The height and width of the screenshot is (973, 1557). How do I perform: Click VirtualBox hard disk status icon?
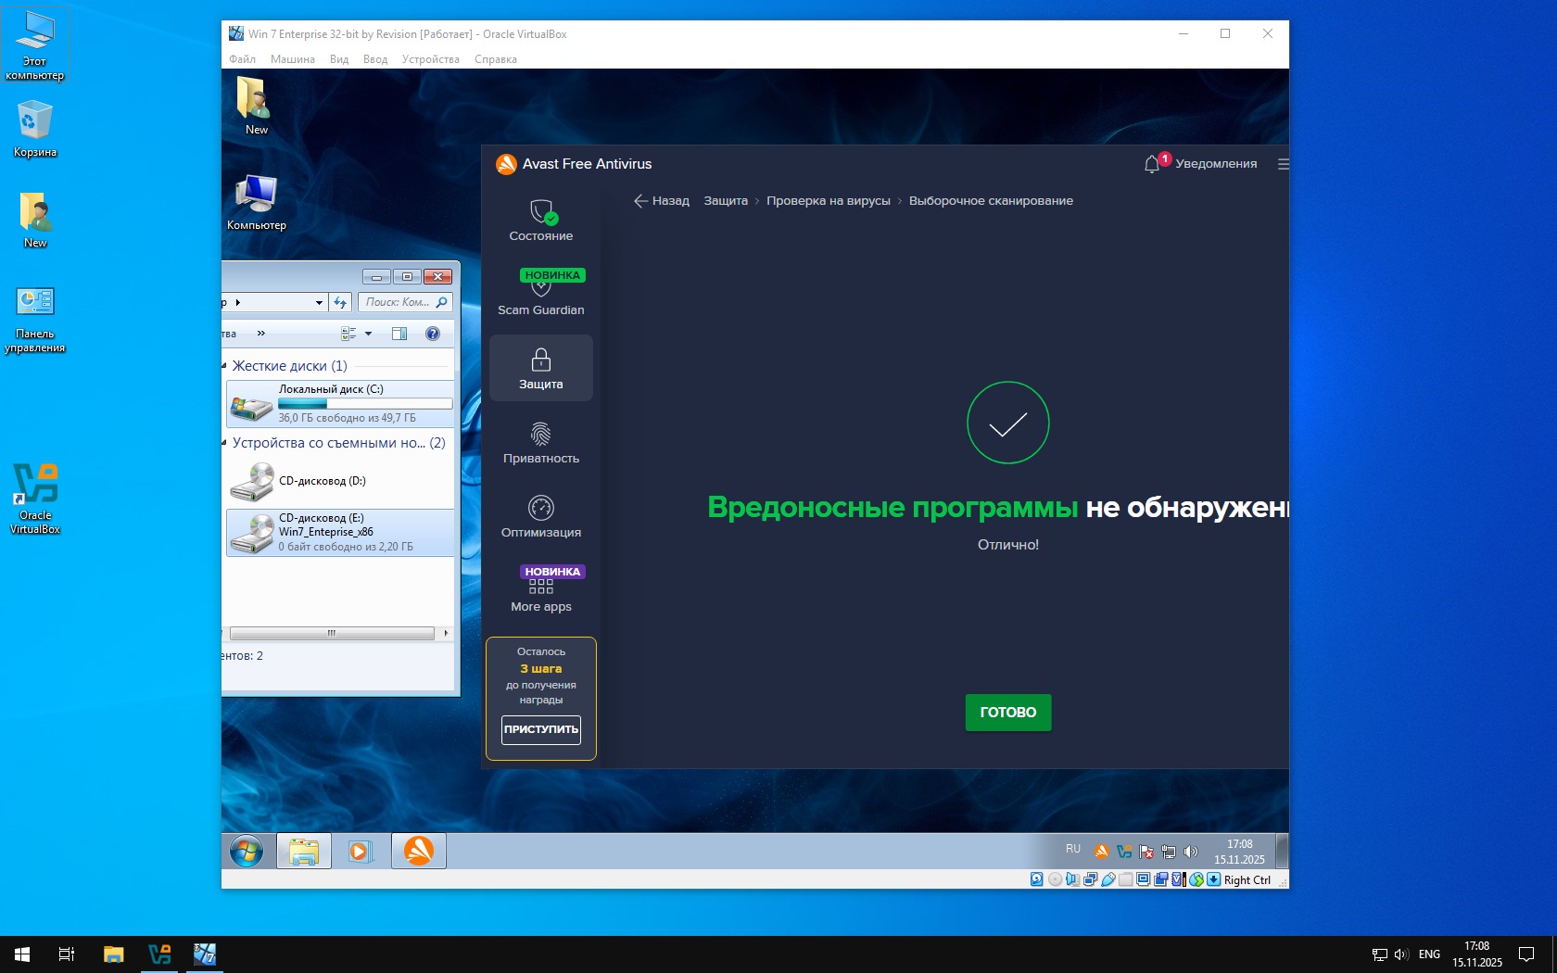[x=1037, y=879]
